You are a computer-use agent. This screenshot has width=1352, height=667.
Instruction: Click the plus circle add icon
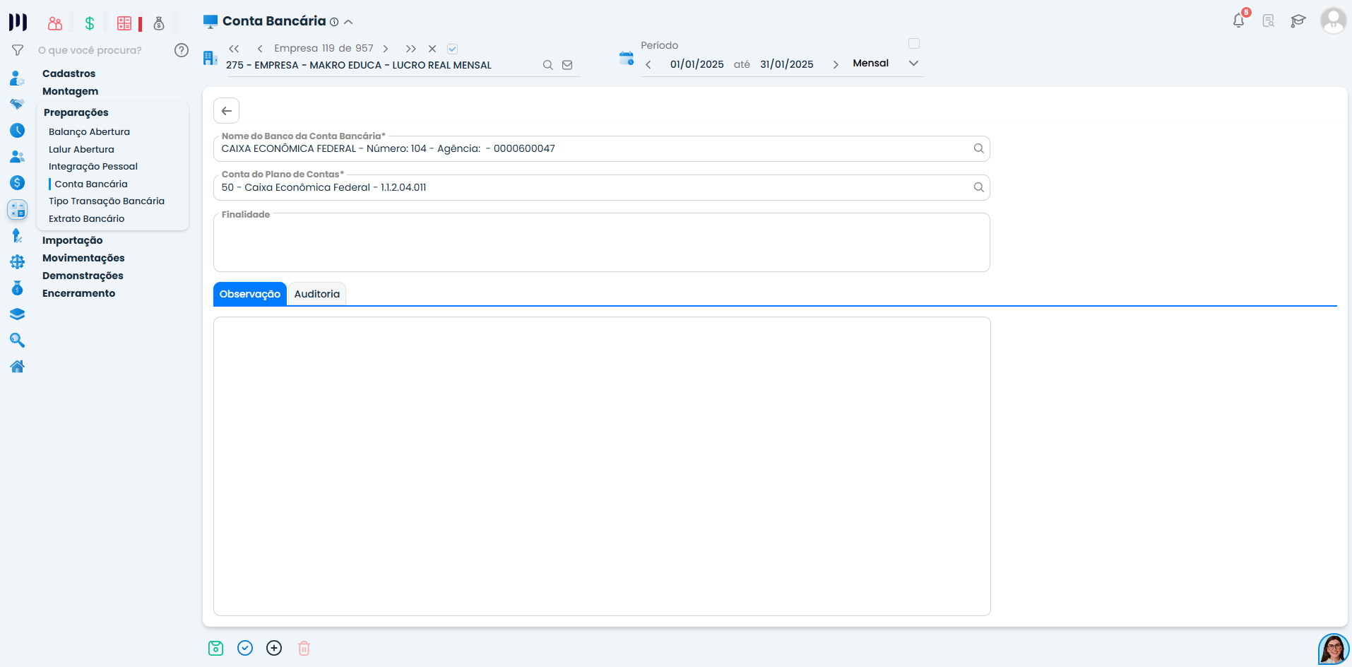click(x=274, y=648)
